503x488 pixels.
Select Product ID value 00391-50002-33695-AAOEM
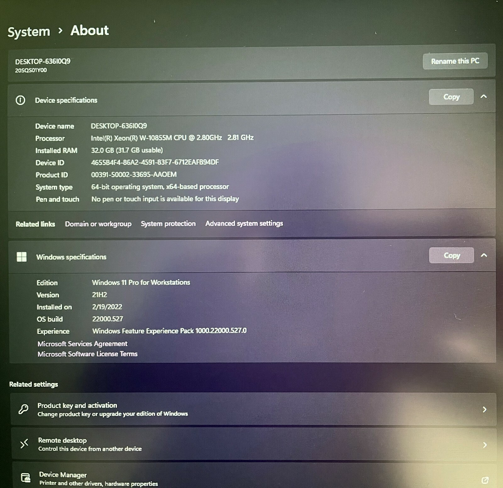(134, 174)
